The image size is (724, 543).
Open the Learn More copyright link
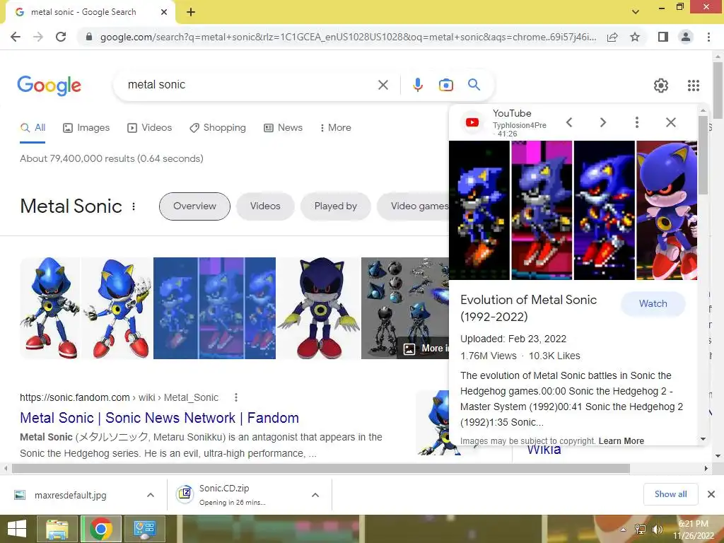[621, 441]
